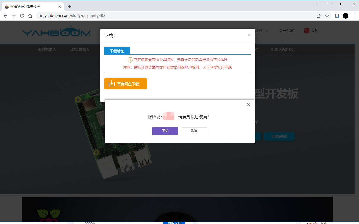Open a new browser tab

pyautogui.click(x=70, y=7)
